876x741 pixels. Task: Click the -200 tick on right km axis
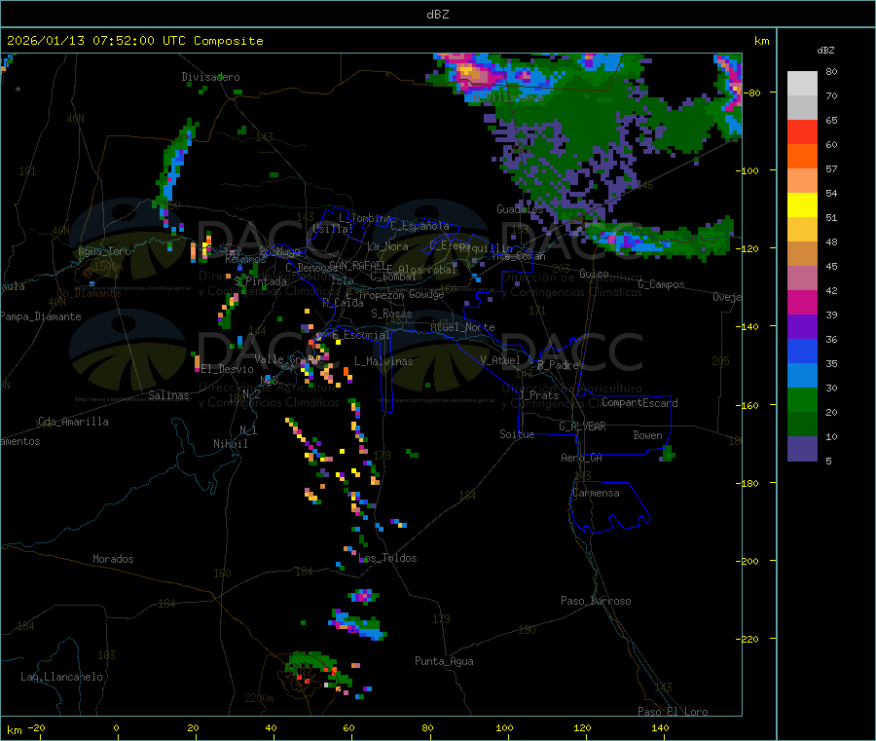pos(747,561)
